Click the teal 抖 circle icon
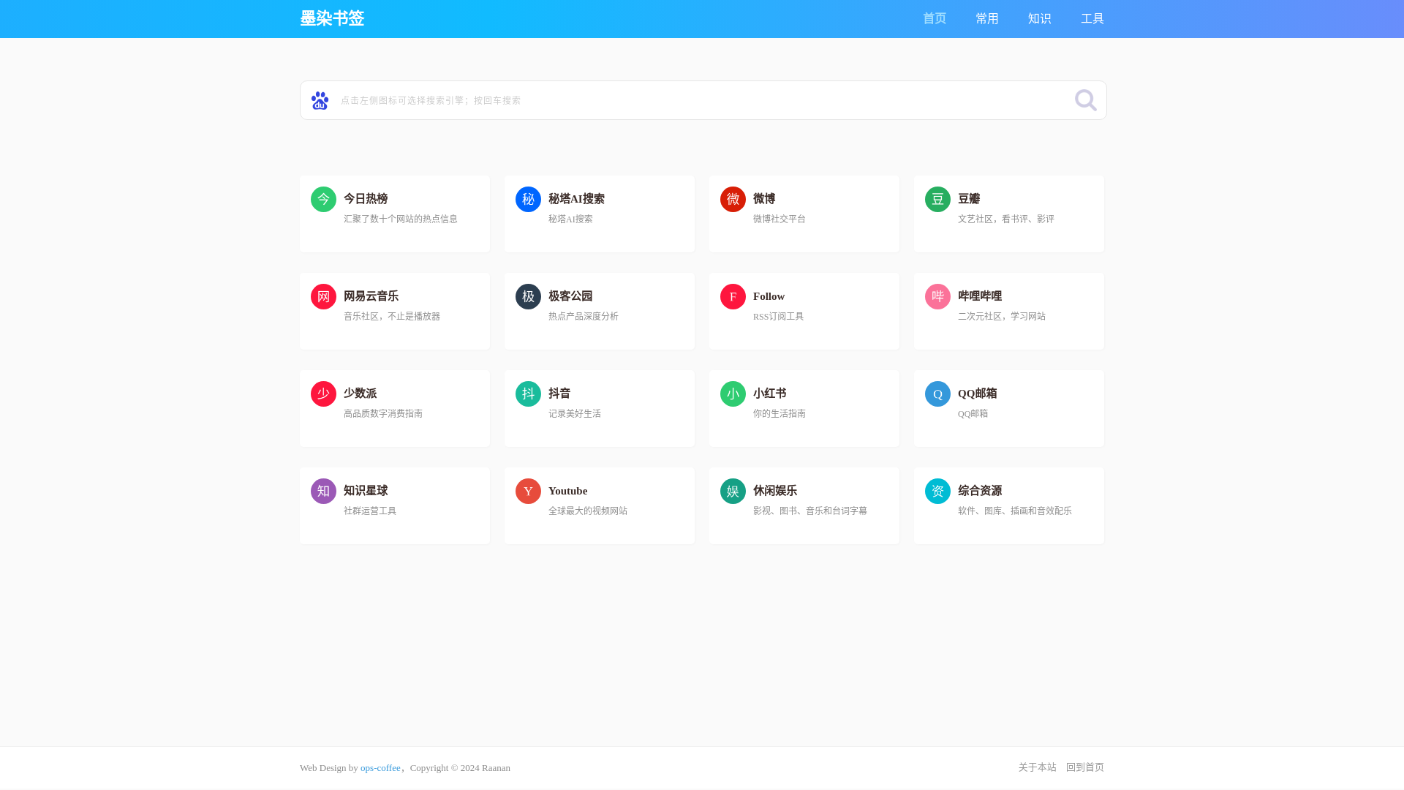This screenshot has height=790, width=1404. [528, 394]
